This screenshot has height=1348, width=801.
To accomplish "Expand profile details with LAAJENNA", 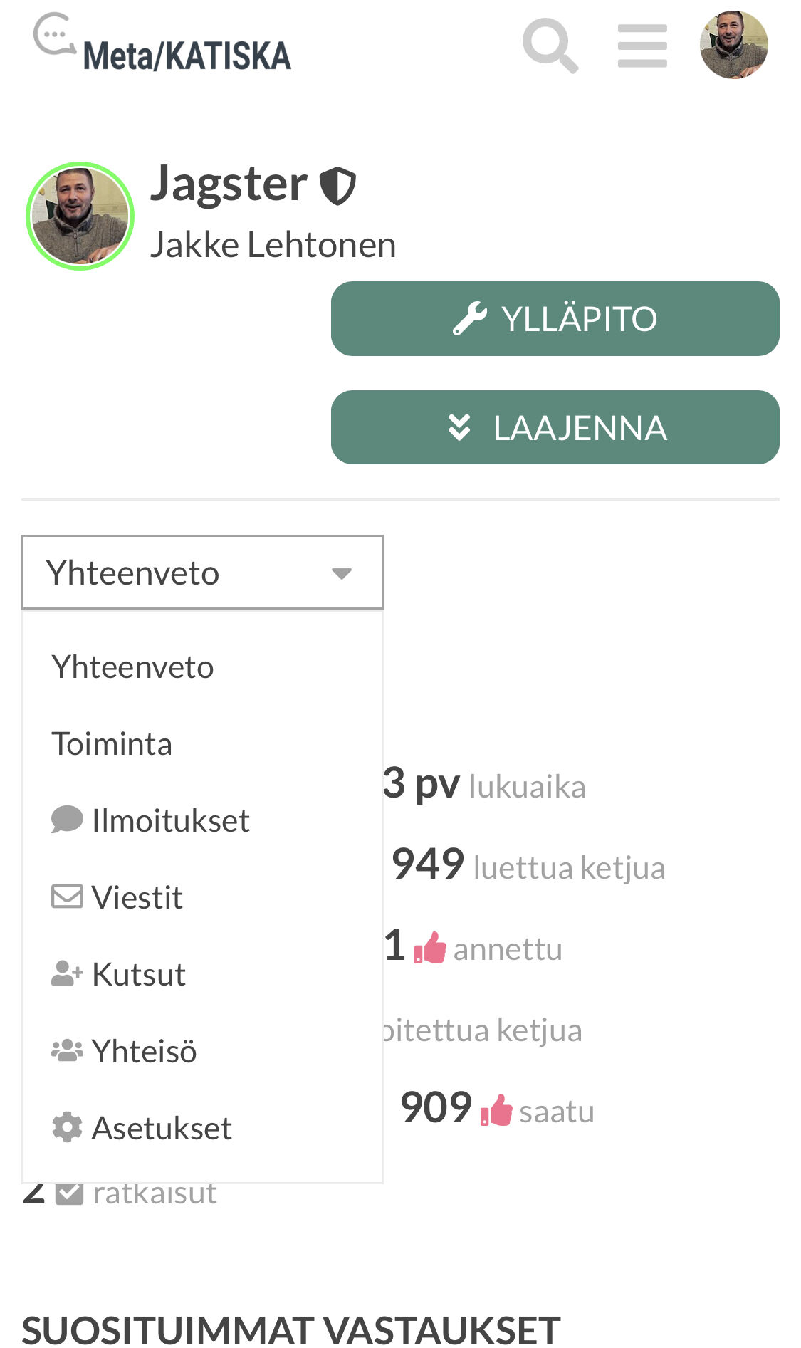I will [555, 427].
